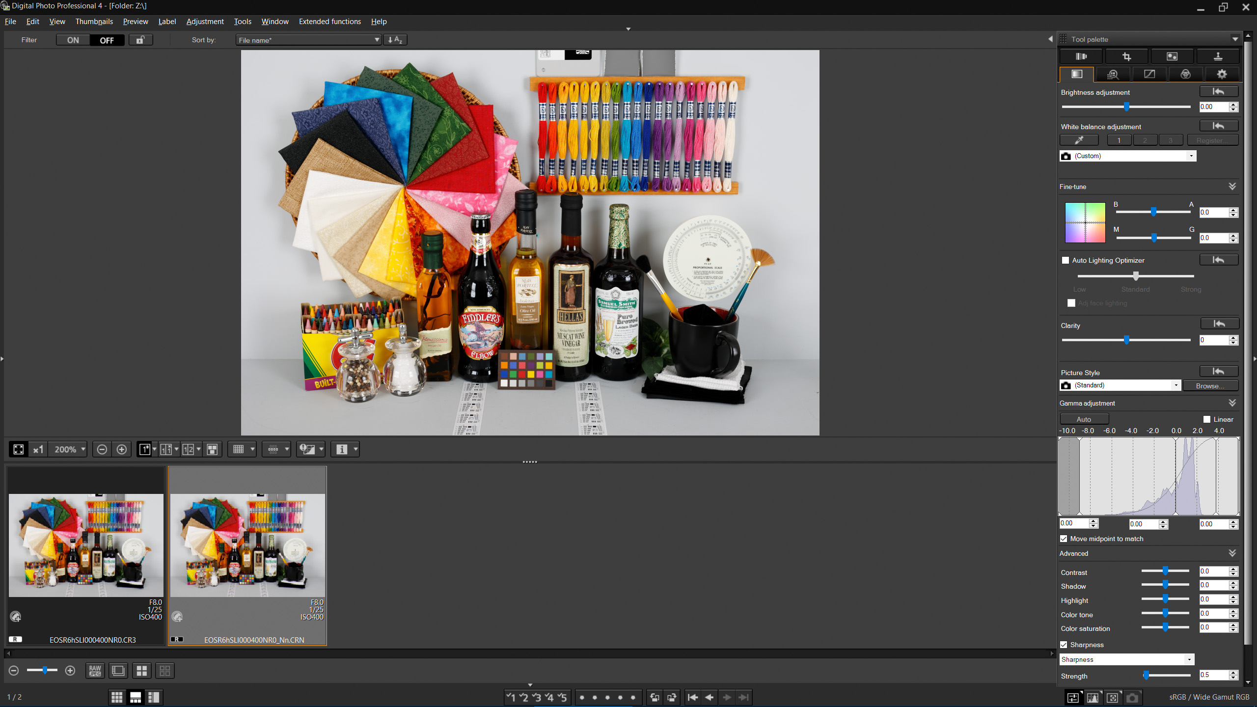Open the Adjustment menu

[x=205, y=22]
